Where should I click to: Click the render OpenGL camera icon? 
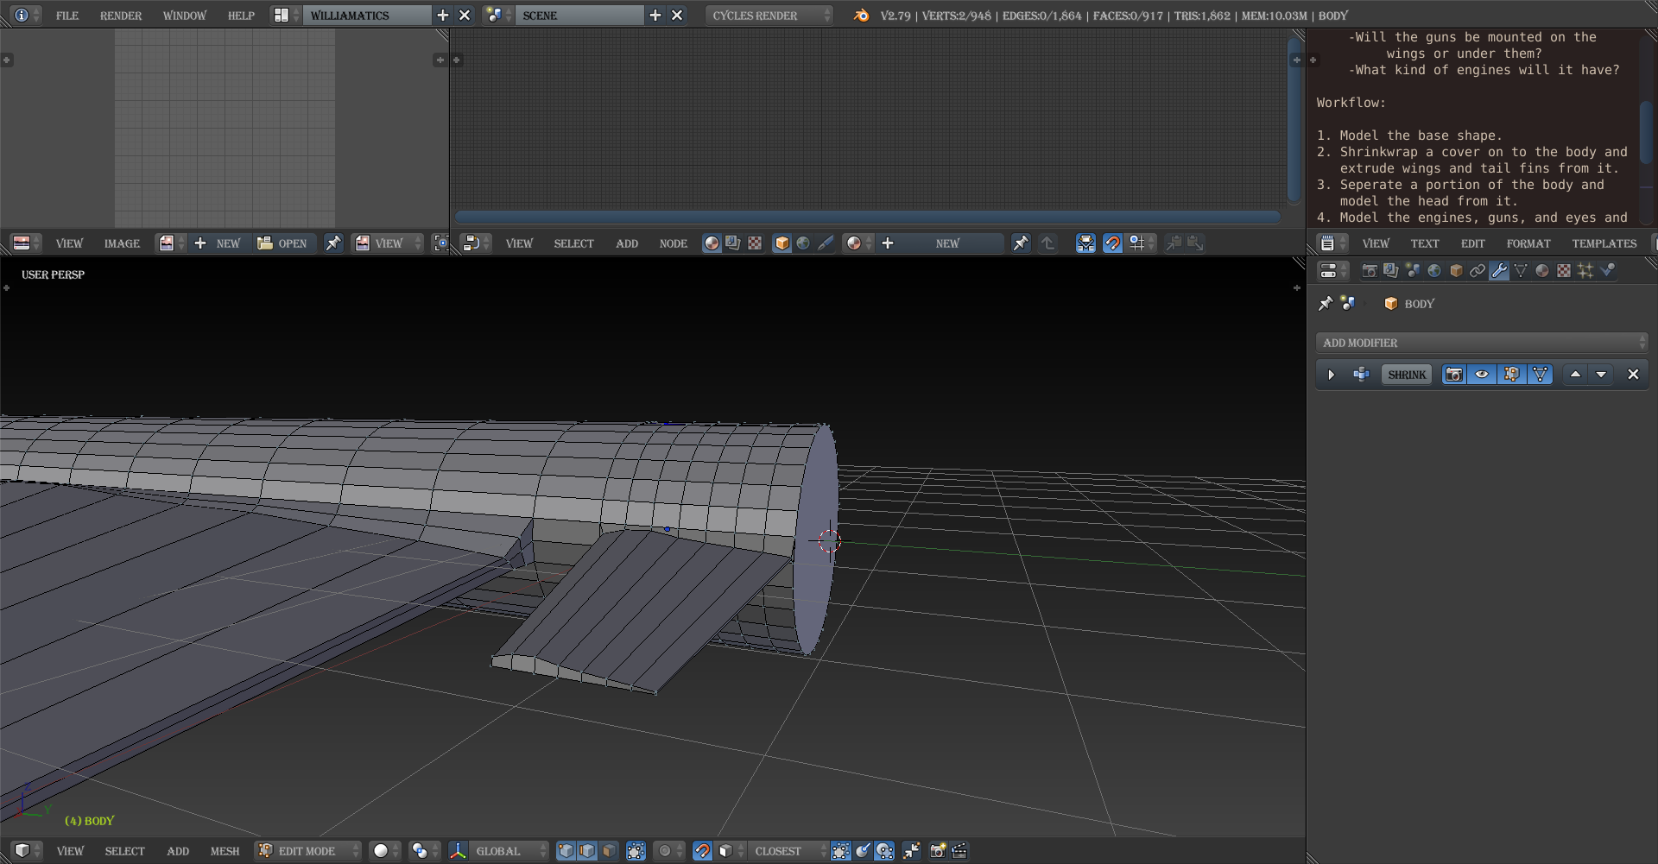(938, 851)
